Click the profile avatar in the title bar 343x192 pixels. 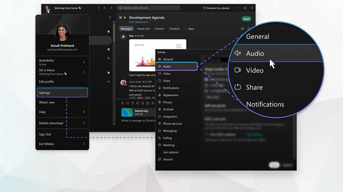(47, 9)
